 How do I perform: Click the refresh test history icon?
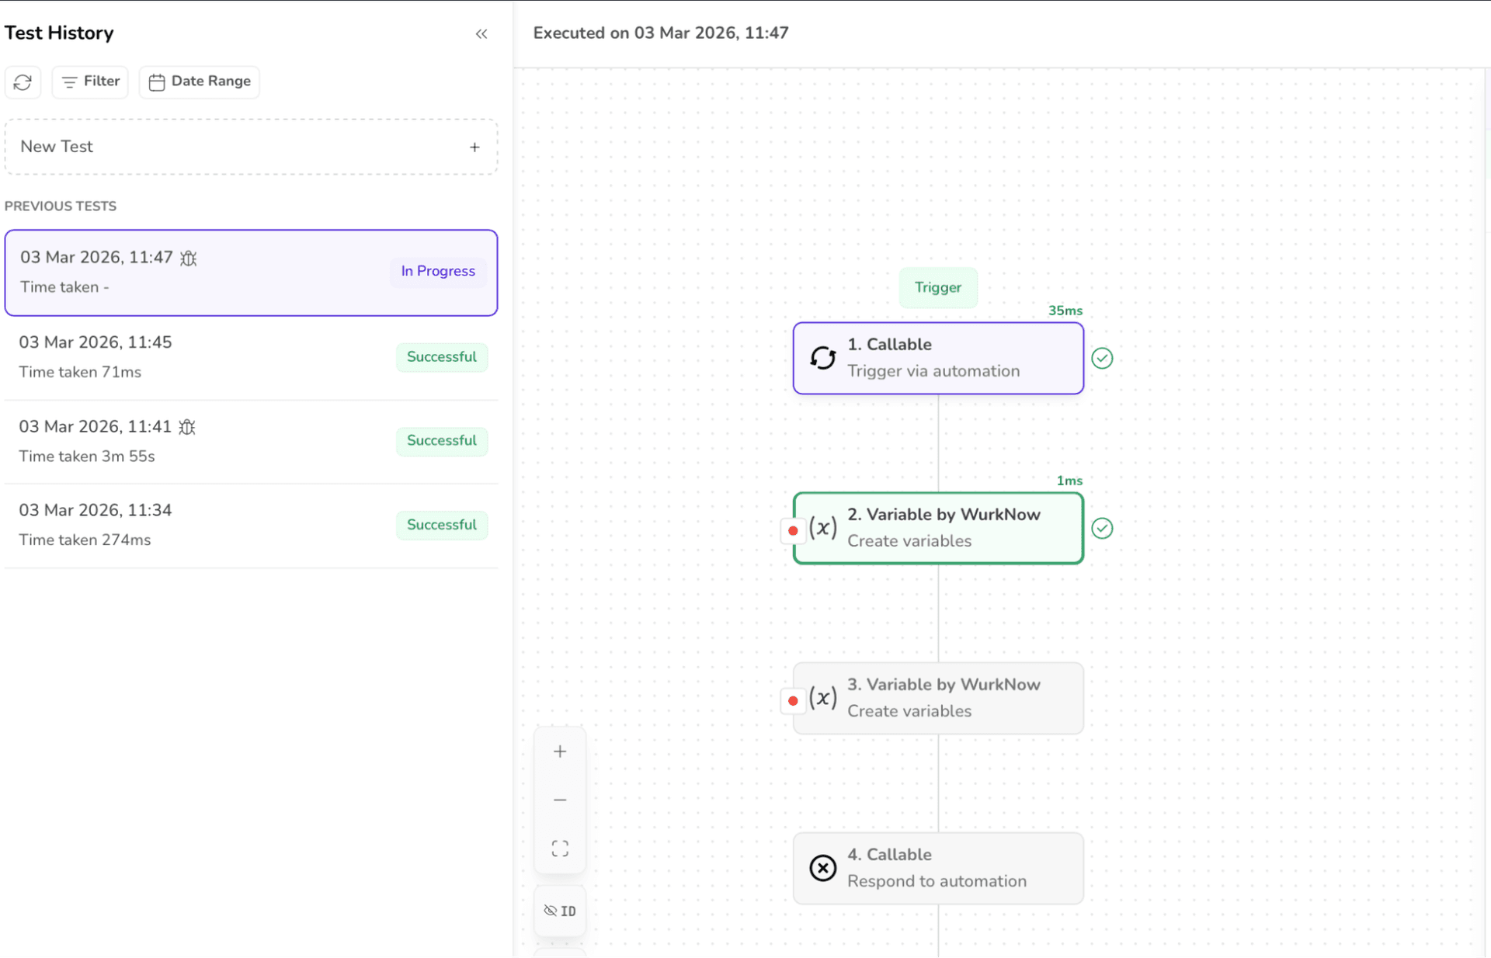(23, 82)
